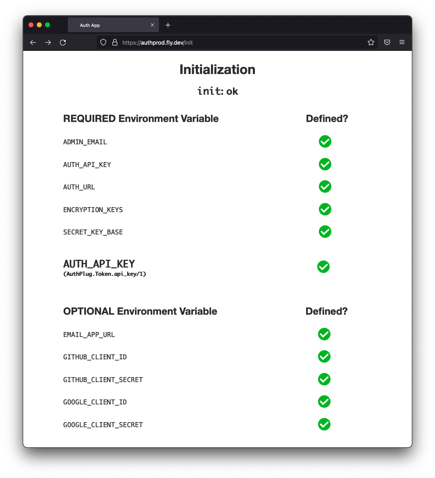This screenshot has height=478, width=435.
Task: Click the GOOGLE_CLIENT_SECRET green checkmark
Action: (x=324, y=424)
